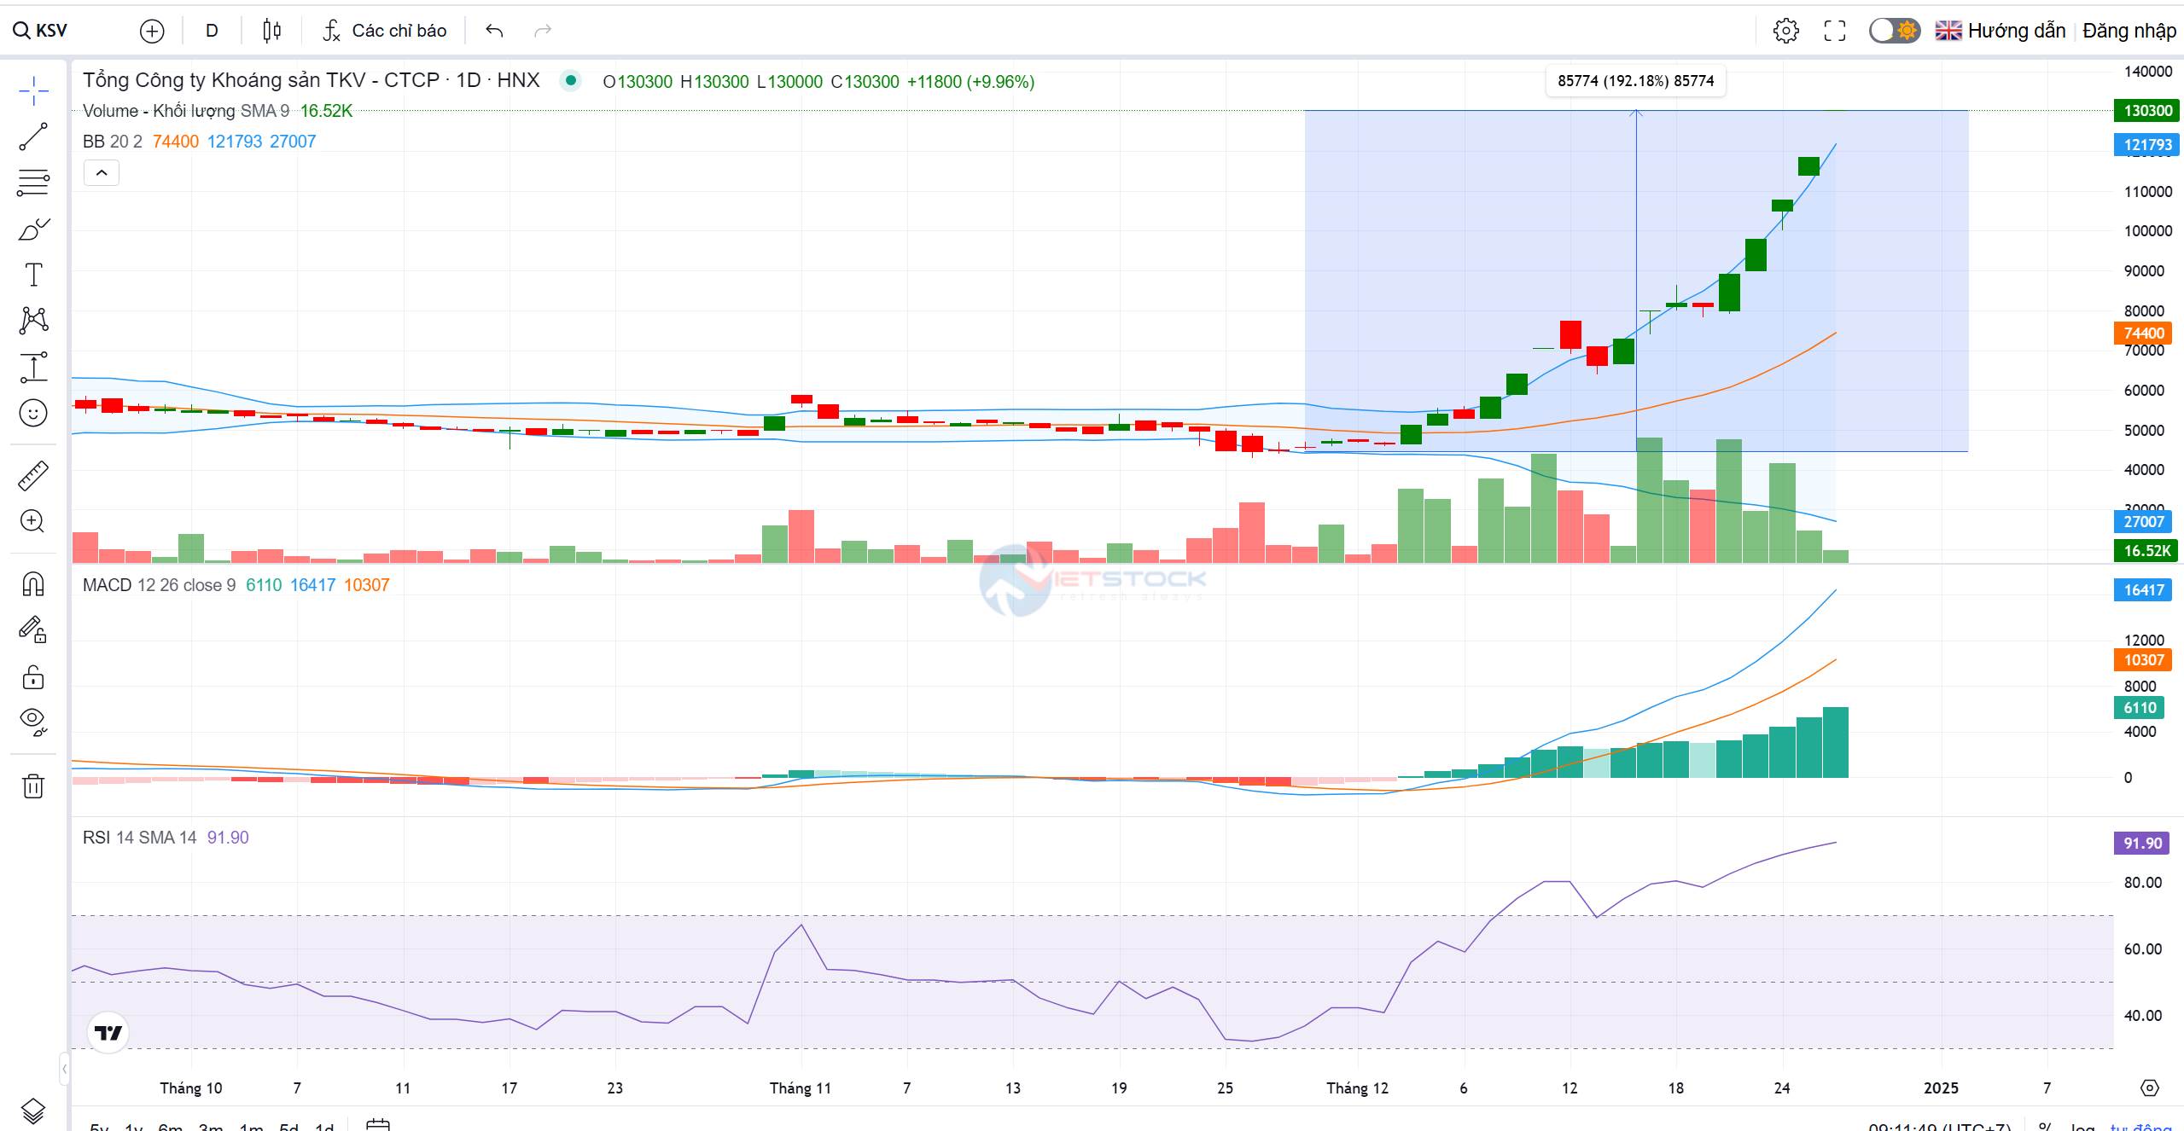Toggle magnet mode in left toolbar
The image size is (2184, 1131).
pyautogui.click(x=33, y=584)
